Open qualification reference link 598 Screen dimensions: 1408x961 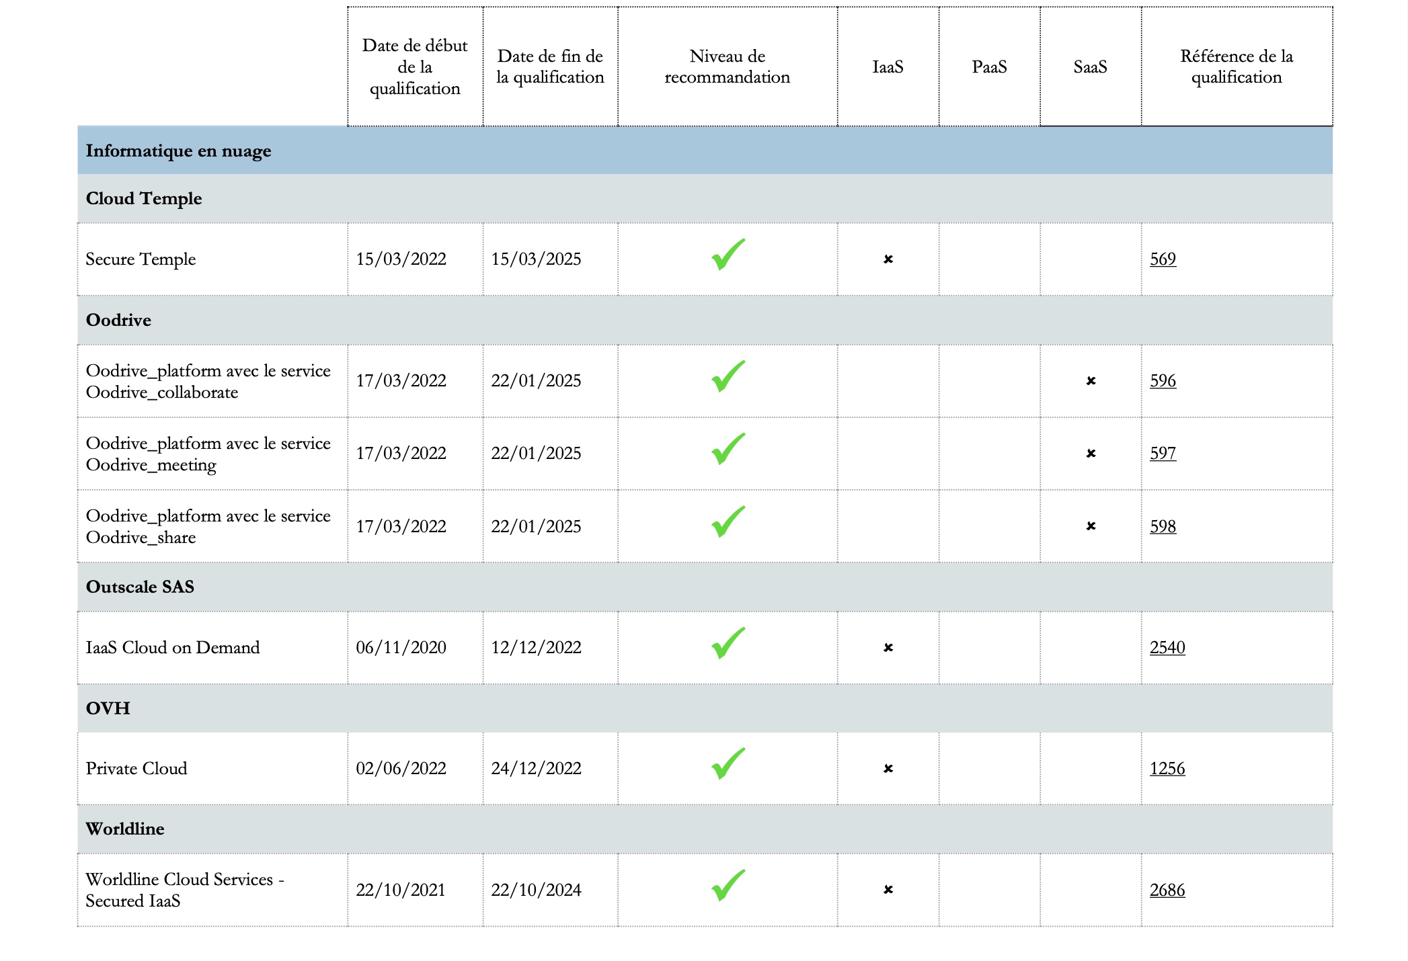[x=1163, y=527]
